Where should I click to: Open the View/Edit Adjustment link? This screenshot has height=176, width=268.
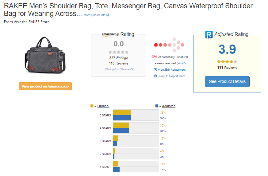172,70
